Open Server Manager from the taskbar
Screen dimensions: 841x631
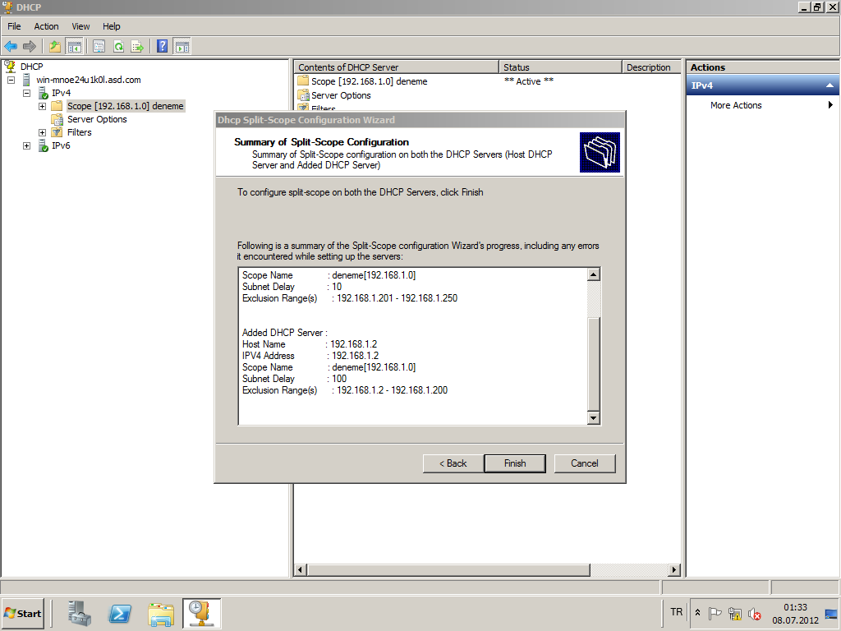(80, 613)
